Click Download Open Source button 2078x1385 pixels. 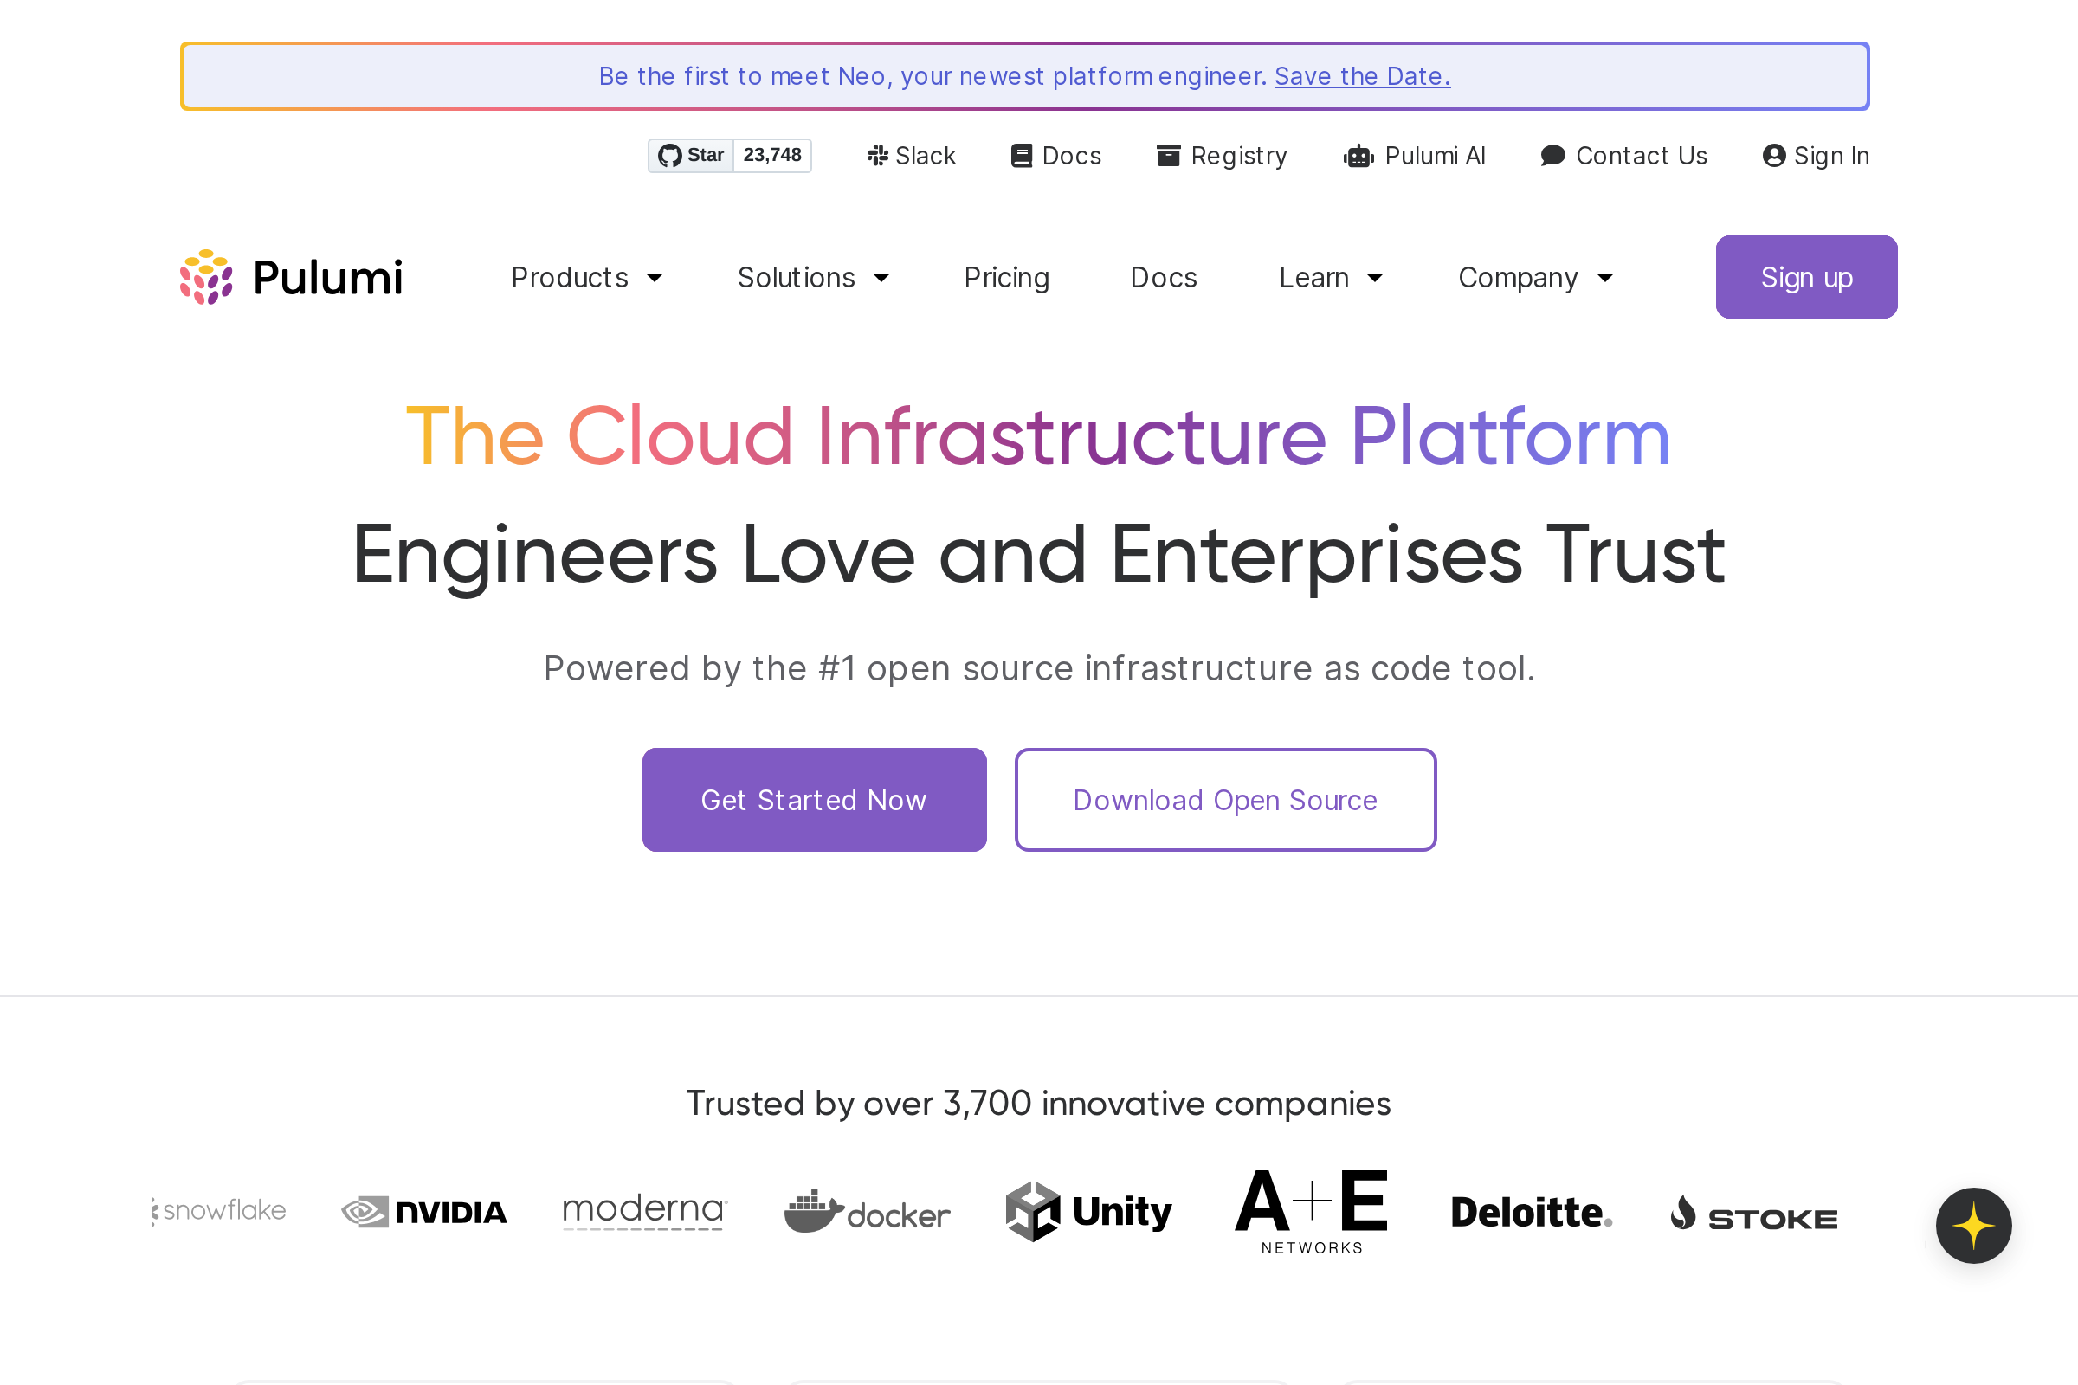click(1224, 799)
